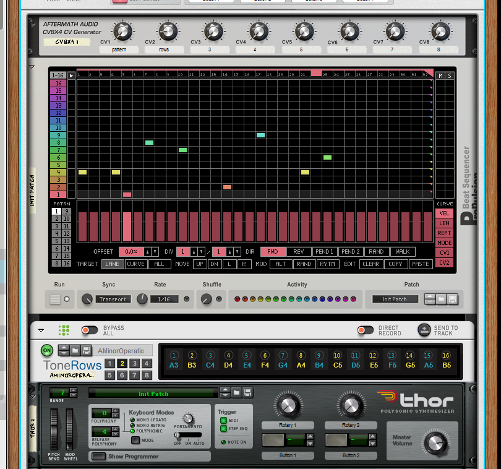Increase the OFFSET value with up arrow
Viewport: 501px width, 469px height.
[147, 252]
